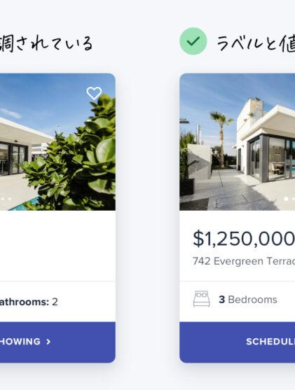This screenshot has width=295, height=390.
Task: Open the 742 Evergreen Terrace address
Action: pos(244,261)
